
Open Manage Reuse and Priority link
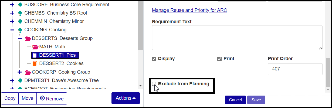click(x=189, y=11)
